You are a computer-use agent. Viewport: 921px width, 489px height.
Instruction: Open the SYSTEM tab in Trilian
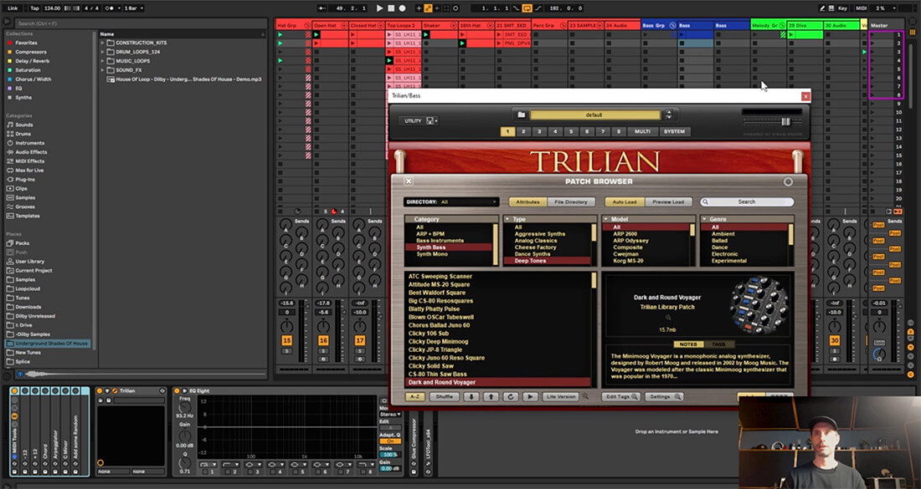tap(674, 132)
